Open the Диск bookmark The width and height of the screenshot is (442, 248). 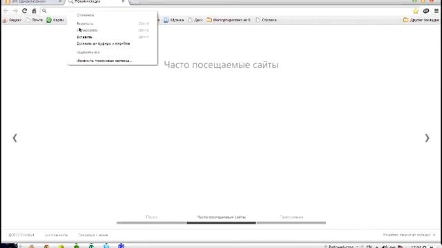(195, 20)
